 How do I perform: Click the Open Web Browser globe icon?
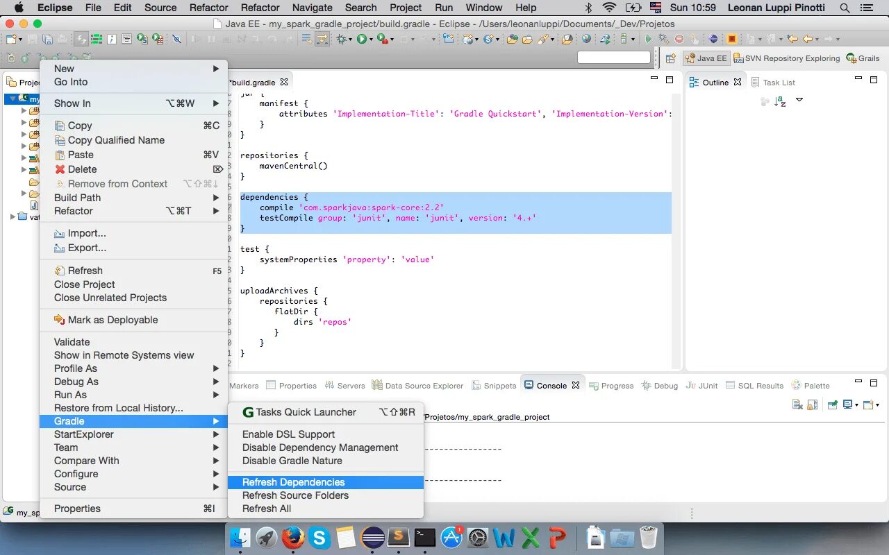[x=587, y=40]
